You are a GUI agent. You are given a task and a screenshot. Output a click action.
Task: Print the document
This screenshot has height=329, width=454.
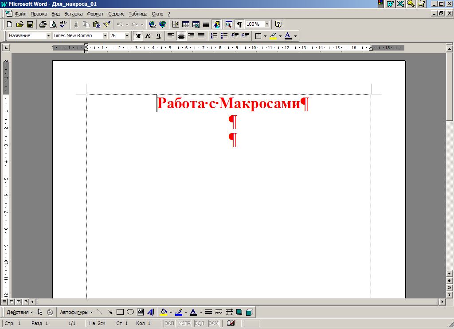pos(43,24)
